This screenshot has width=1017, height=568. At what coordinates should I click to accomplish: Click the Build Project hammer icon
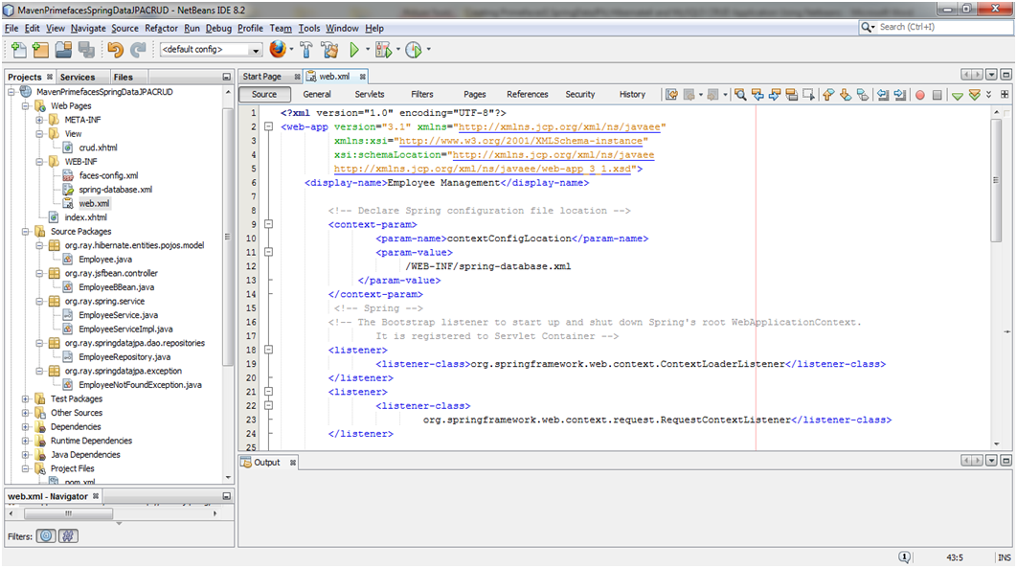306,50
